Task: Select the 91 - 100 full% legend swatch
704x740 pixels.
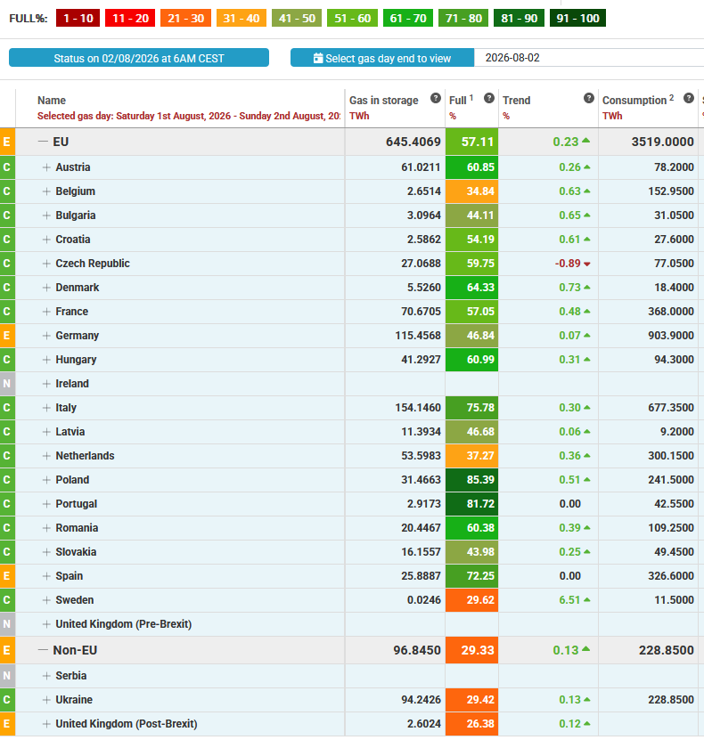Action: tap(577, 19)
